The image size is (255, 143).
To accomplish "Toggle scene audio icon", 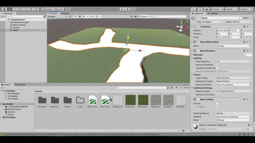I will [80, 16].
